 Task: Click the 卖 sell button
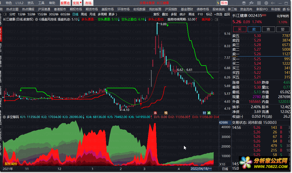(254, 29)
